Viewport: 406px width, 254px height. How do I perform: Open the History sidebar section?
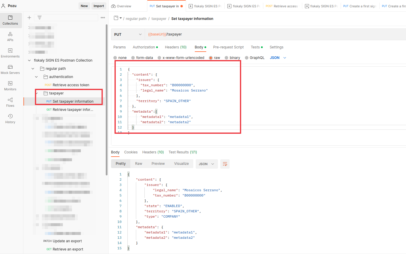(x=10, y=119)
